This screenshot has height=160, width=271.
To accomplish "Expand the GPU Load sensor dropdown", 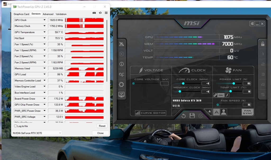I will pyautogui.click(x=44, y=74).
